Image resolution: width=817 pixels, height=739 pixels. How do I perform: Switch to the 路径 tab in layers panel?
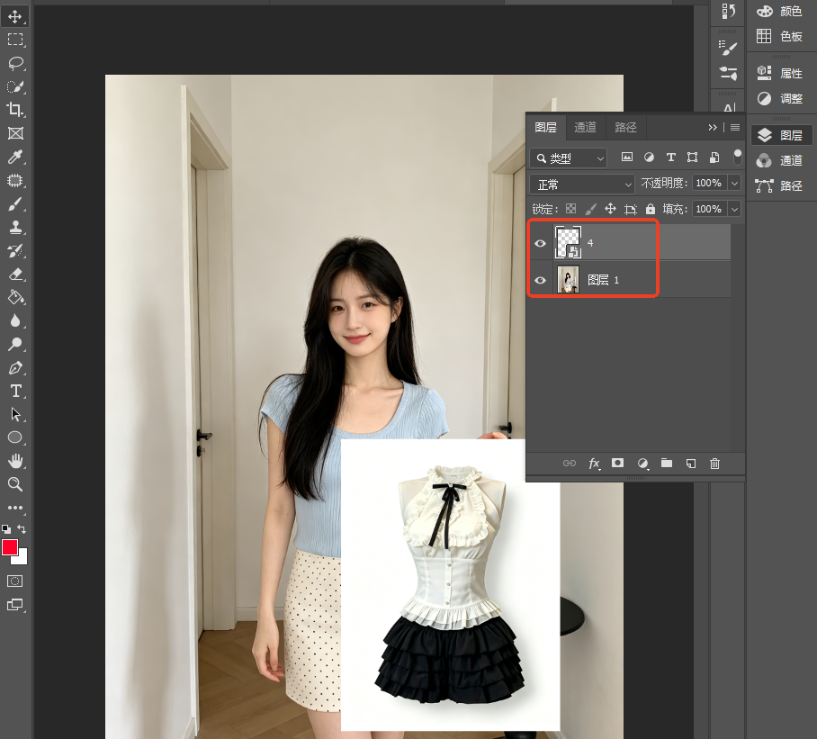coord(625,127)
